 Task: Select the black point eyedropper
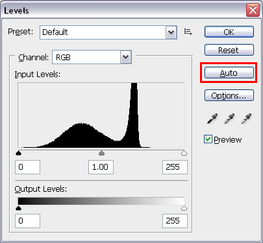tap(212, 119)
